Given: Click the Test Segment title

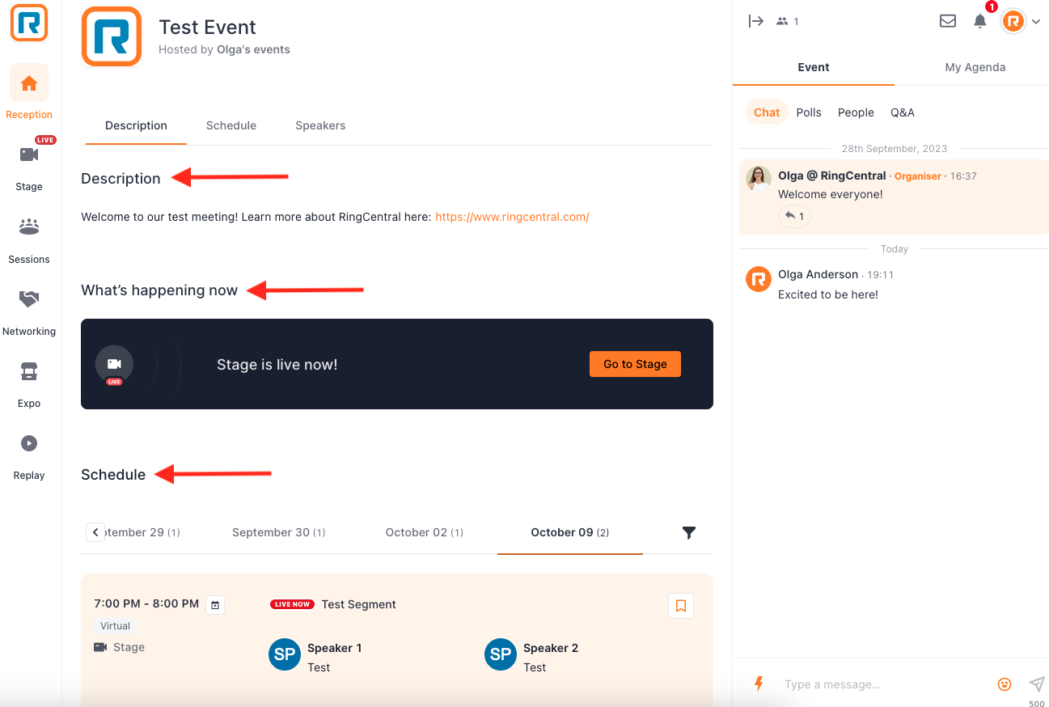Looking at the screenshot, I should [359, 604].
